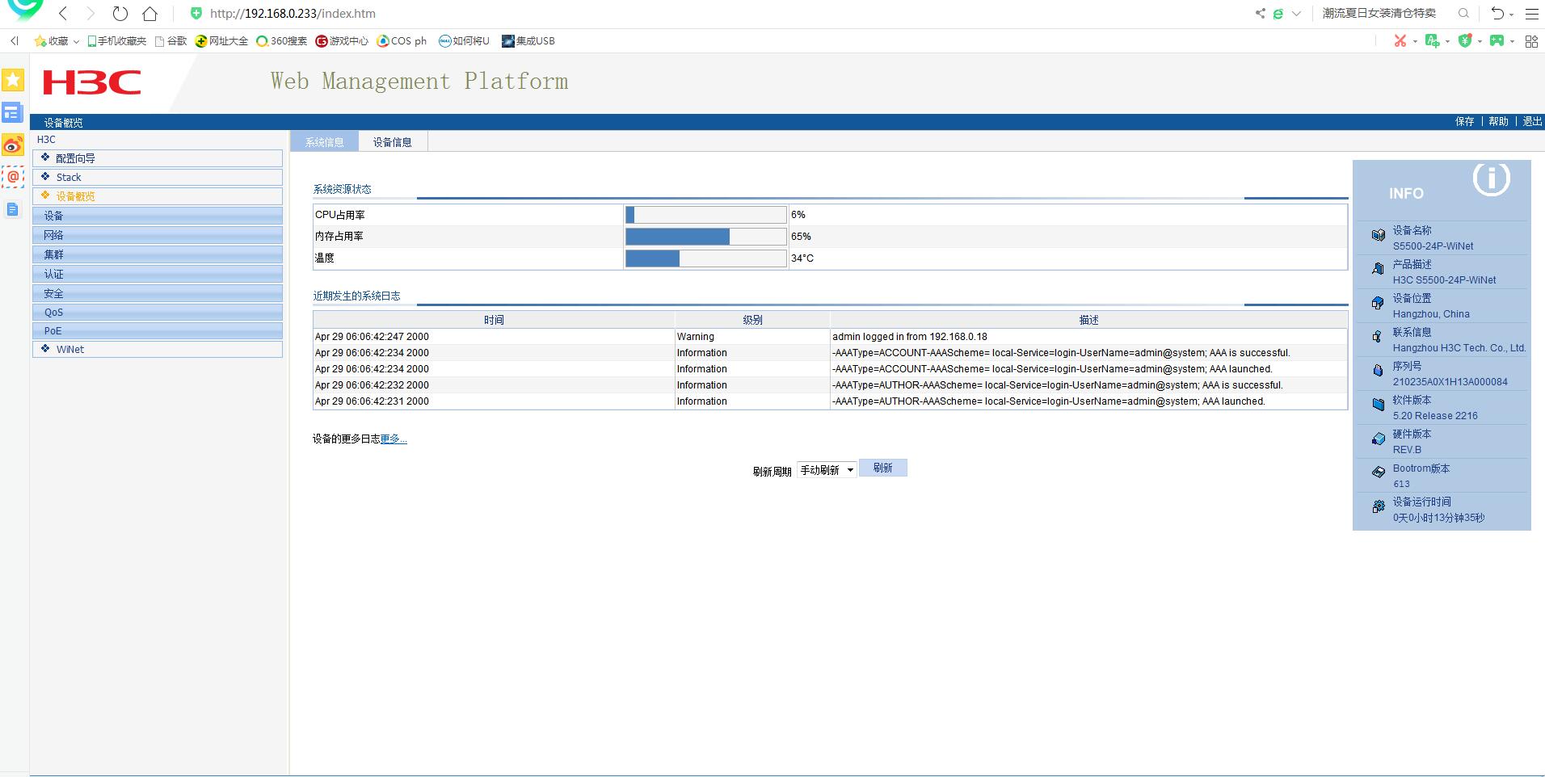
Task: Open the 谷歌 bookmark
Action: click(x=170, y=41)
